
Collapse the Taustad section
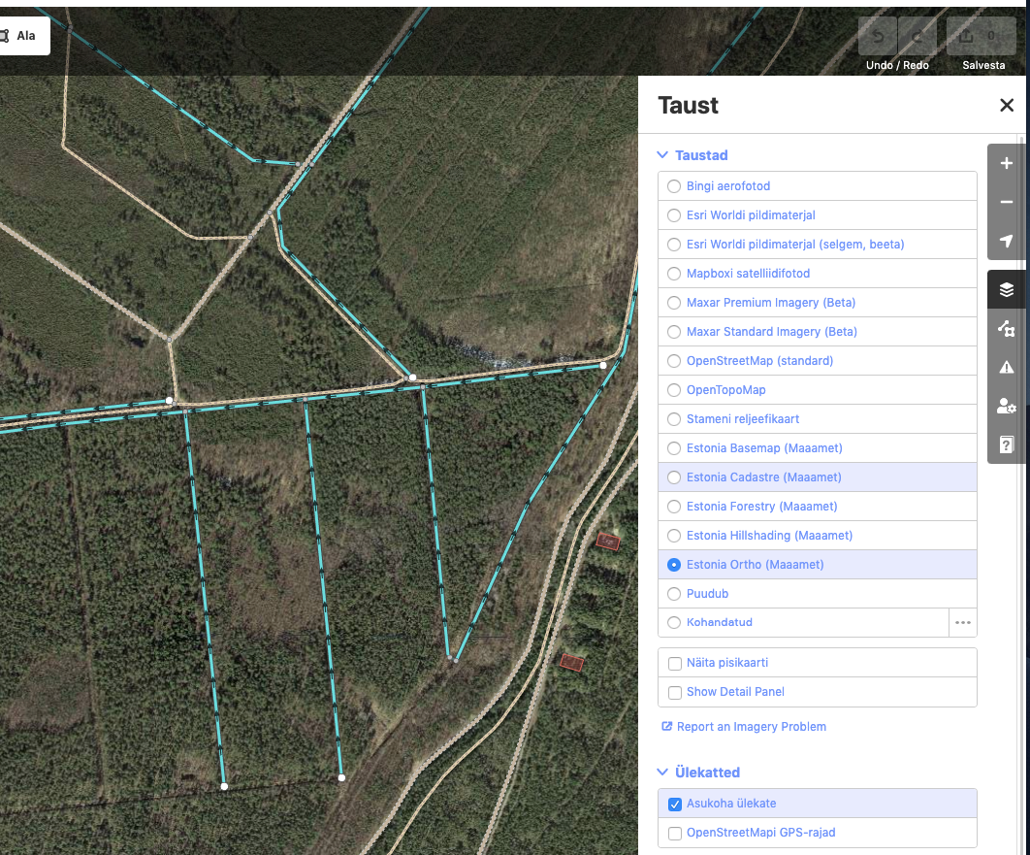pos(692,155)
